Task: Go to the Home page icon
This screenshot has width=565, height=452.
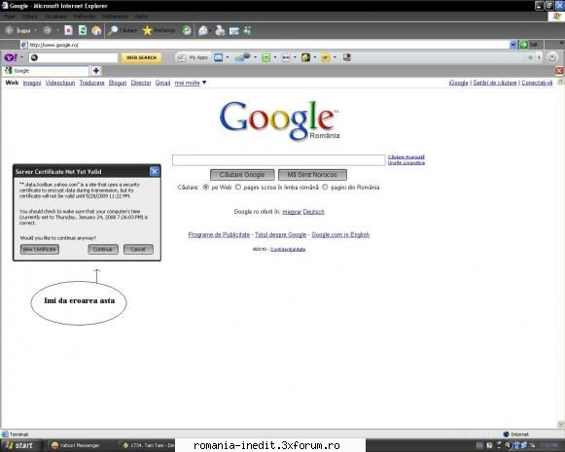Action: 96,30
